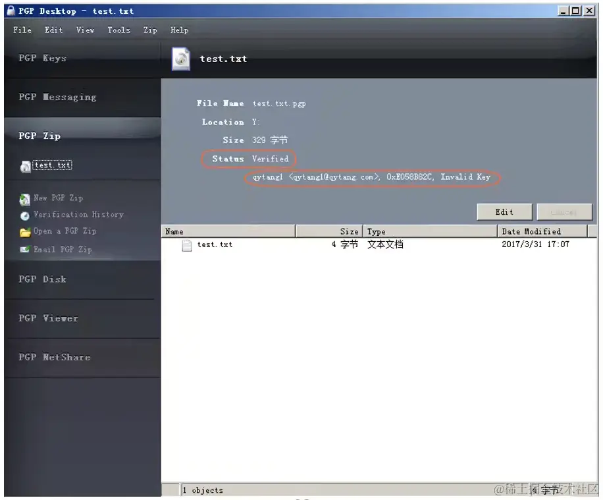The image size is (603, 500).
Task: Maximize the PGP Desktop window
Action: (576, 11)
